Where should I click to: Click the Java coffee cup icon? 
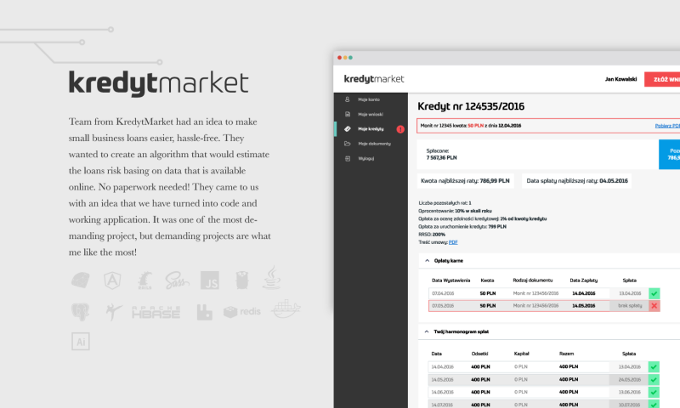(x=271, y=277)
